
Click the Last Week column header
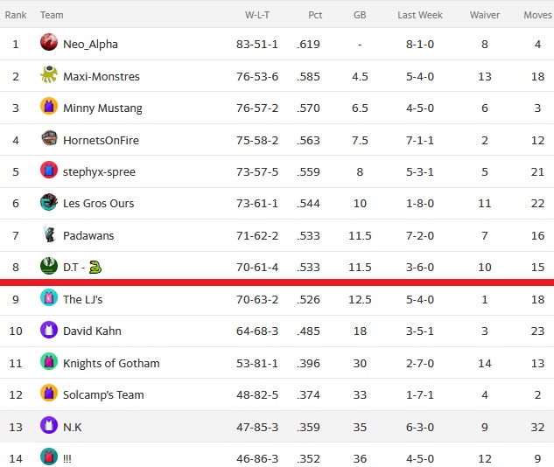pyautogui.click(x=420, y=15)
